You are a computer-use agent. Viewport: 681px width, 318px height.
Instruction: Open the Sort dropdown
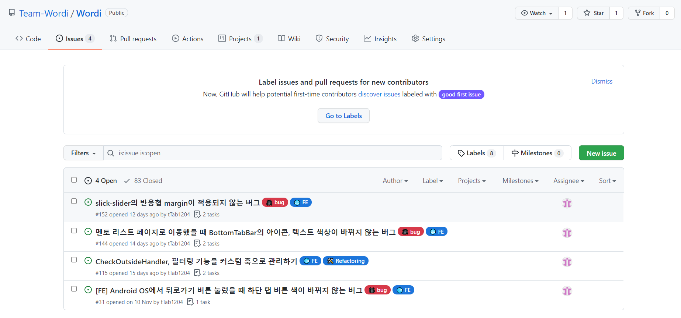click(x=607, y=181)
